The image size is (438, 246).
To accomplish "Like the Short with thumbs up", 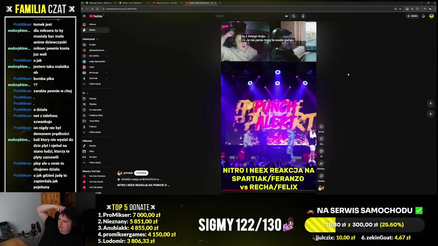I will pos(321,127).
